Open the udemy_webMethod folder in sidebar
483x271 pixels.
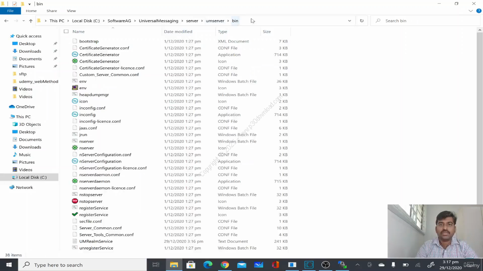click(38, 81)
